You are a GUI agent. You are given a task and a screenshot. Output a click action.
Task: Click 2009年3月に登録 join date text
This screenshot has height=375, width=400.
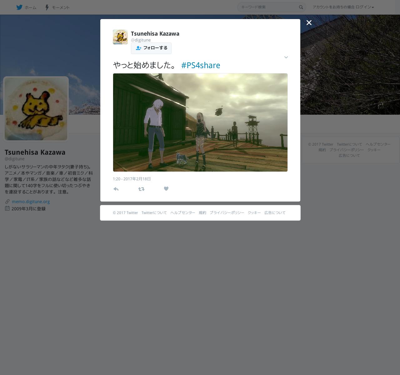[x=28, y=209]
